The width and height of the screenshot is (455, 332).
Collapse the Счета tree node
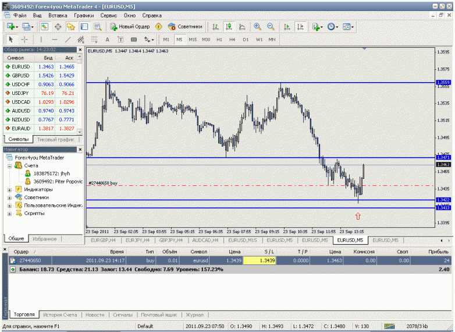(x=9, y=166)
